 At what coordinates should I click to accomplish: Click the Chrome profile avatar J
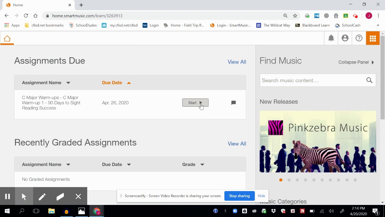(x=369, y=16)
